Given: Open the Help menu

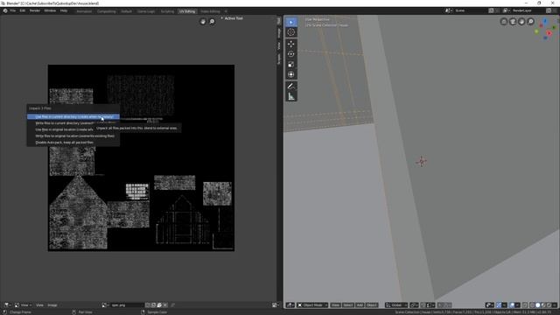Looking at the screenshot, I should point(64,10).
